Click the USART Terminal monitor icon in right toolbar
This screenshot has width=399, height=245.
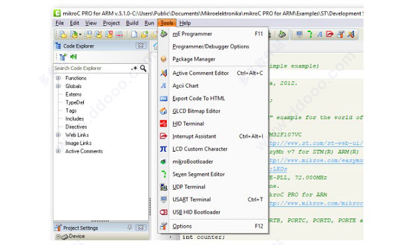(299, 34)
